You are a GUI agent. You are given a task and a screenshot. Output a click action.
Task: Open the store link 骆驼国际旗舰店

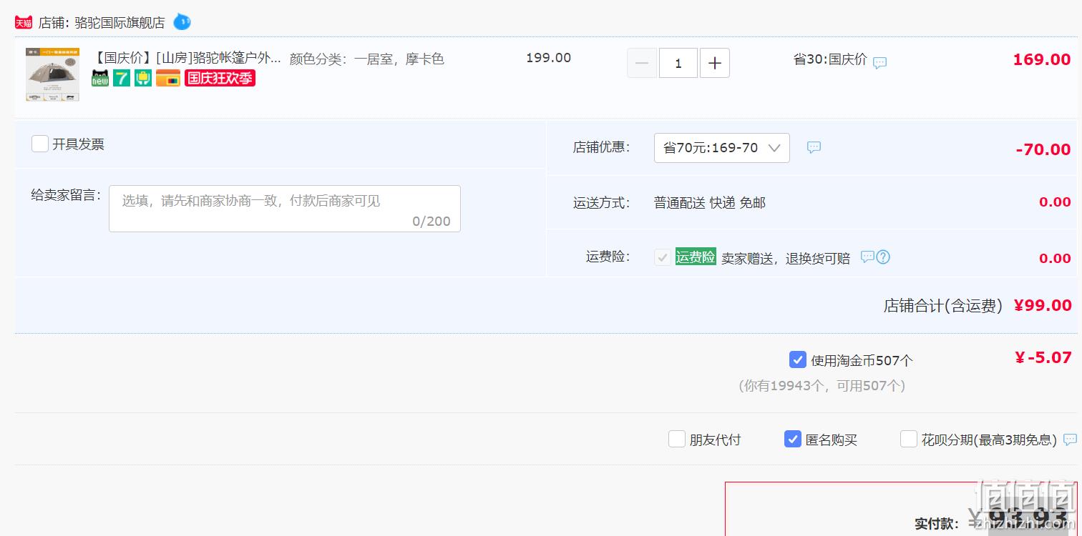coord(120,23)
